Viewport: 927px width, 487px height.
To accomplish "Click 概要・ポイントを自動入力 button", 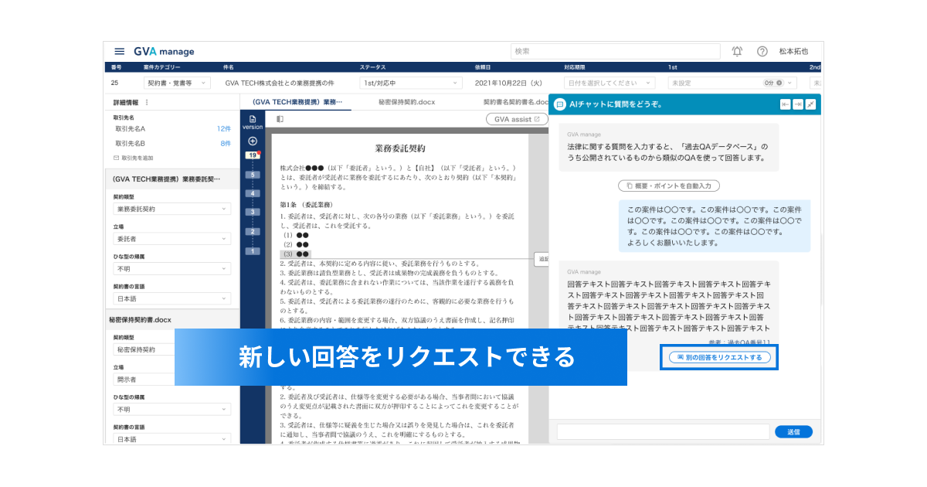I will click(669, 186).
